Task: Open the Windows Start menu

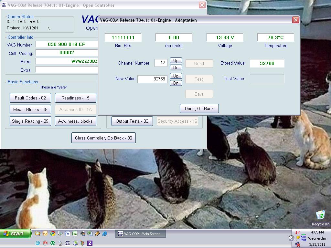Action: [16, 233]
